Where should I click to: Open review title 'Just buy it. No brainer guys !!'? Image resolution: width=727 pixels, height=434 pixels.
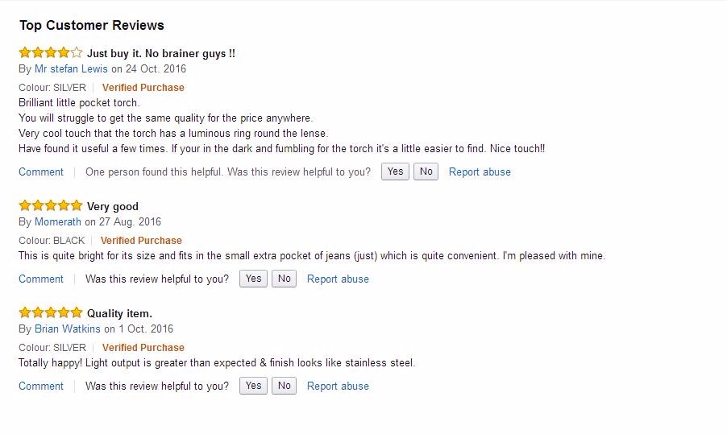click(x=161, y=54)
